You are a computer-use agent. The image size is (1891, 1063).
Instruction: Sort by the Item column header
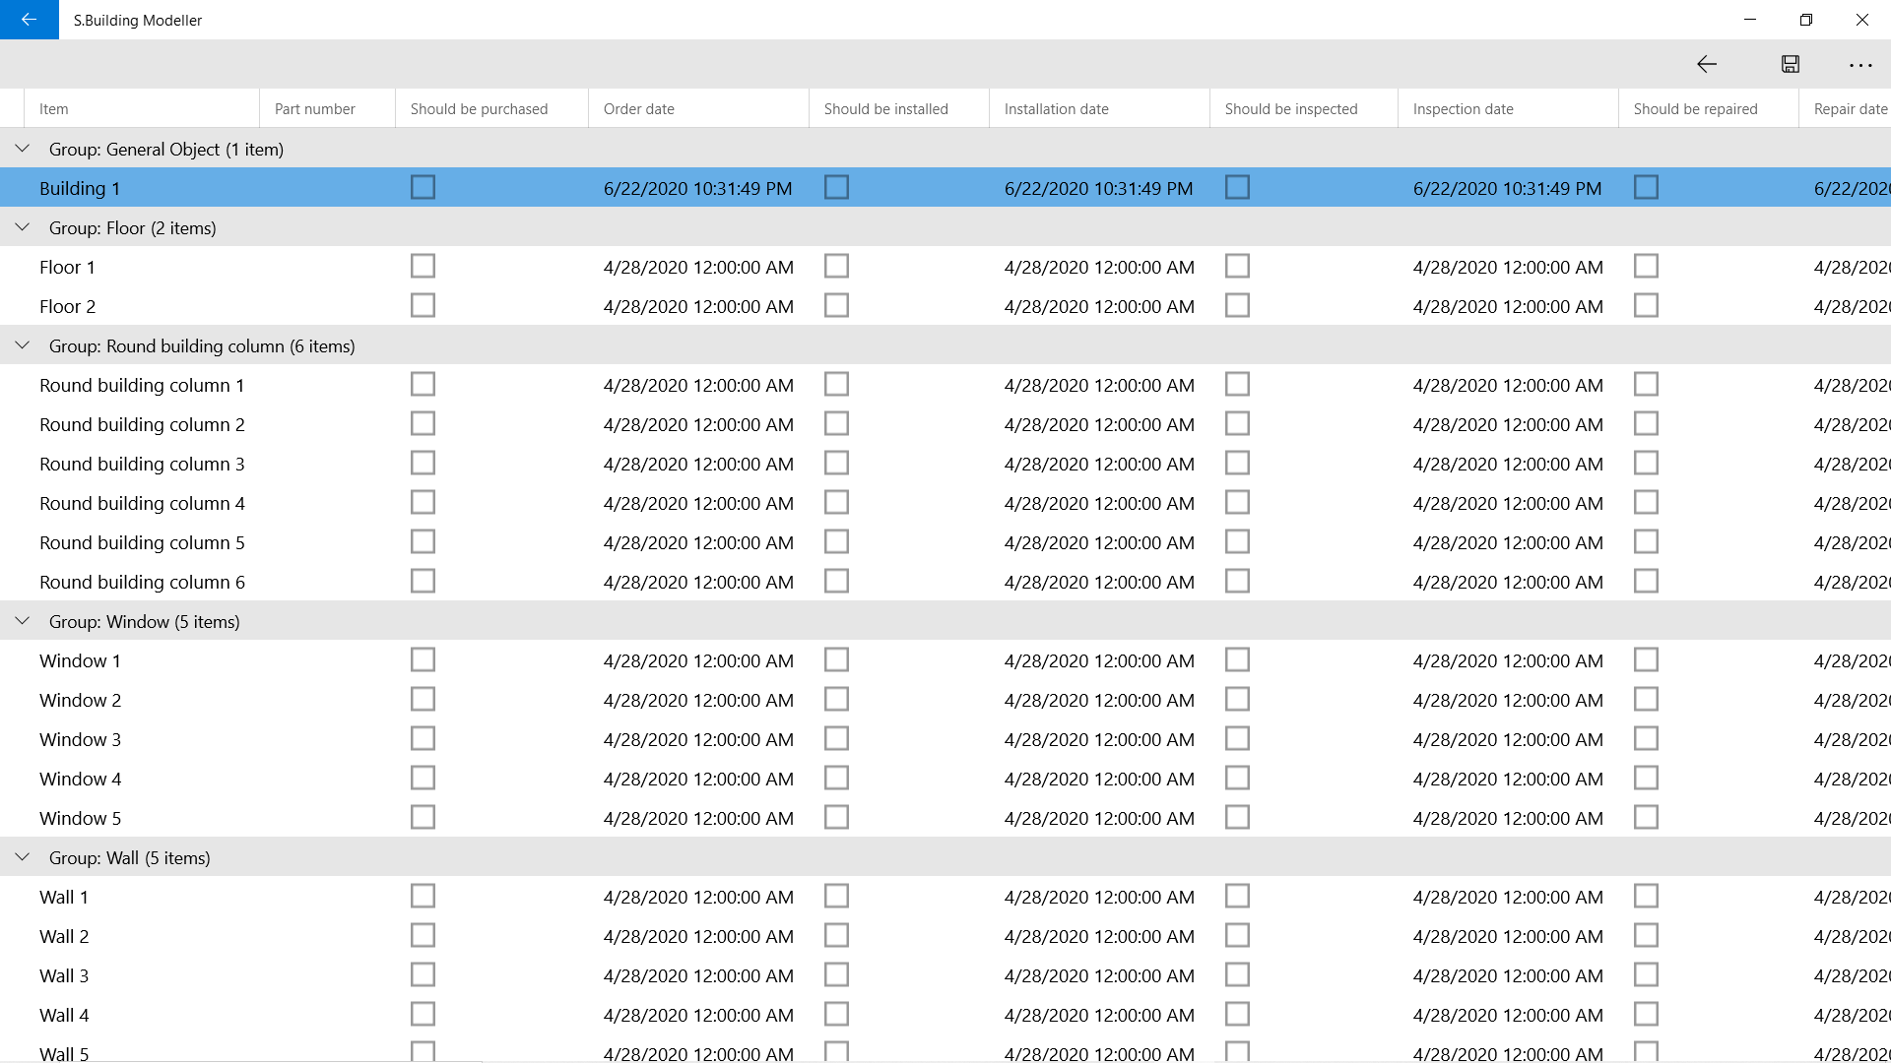point(54,109)
